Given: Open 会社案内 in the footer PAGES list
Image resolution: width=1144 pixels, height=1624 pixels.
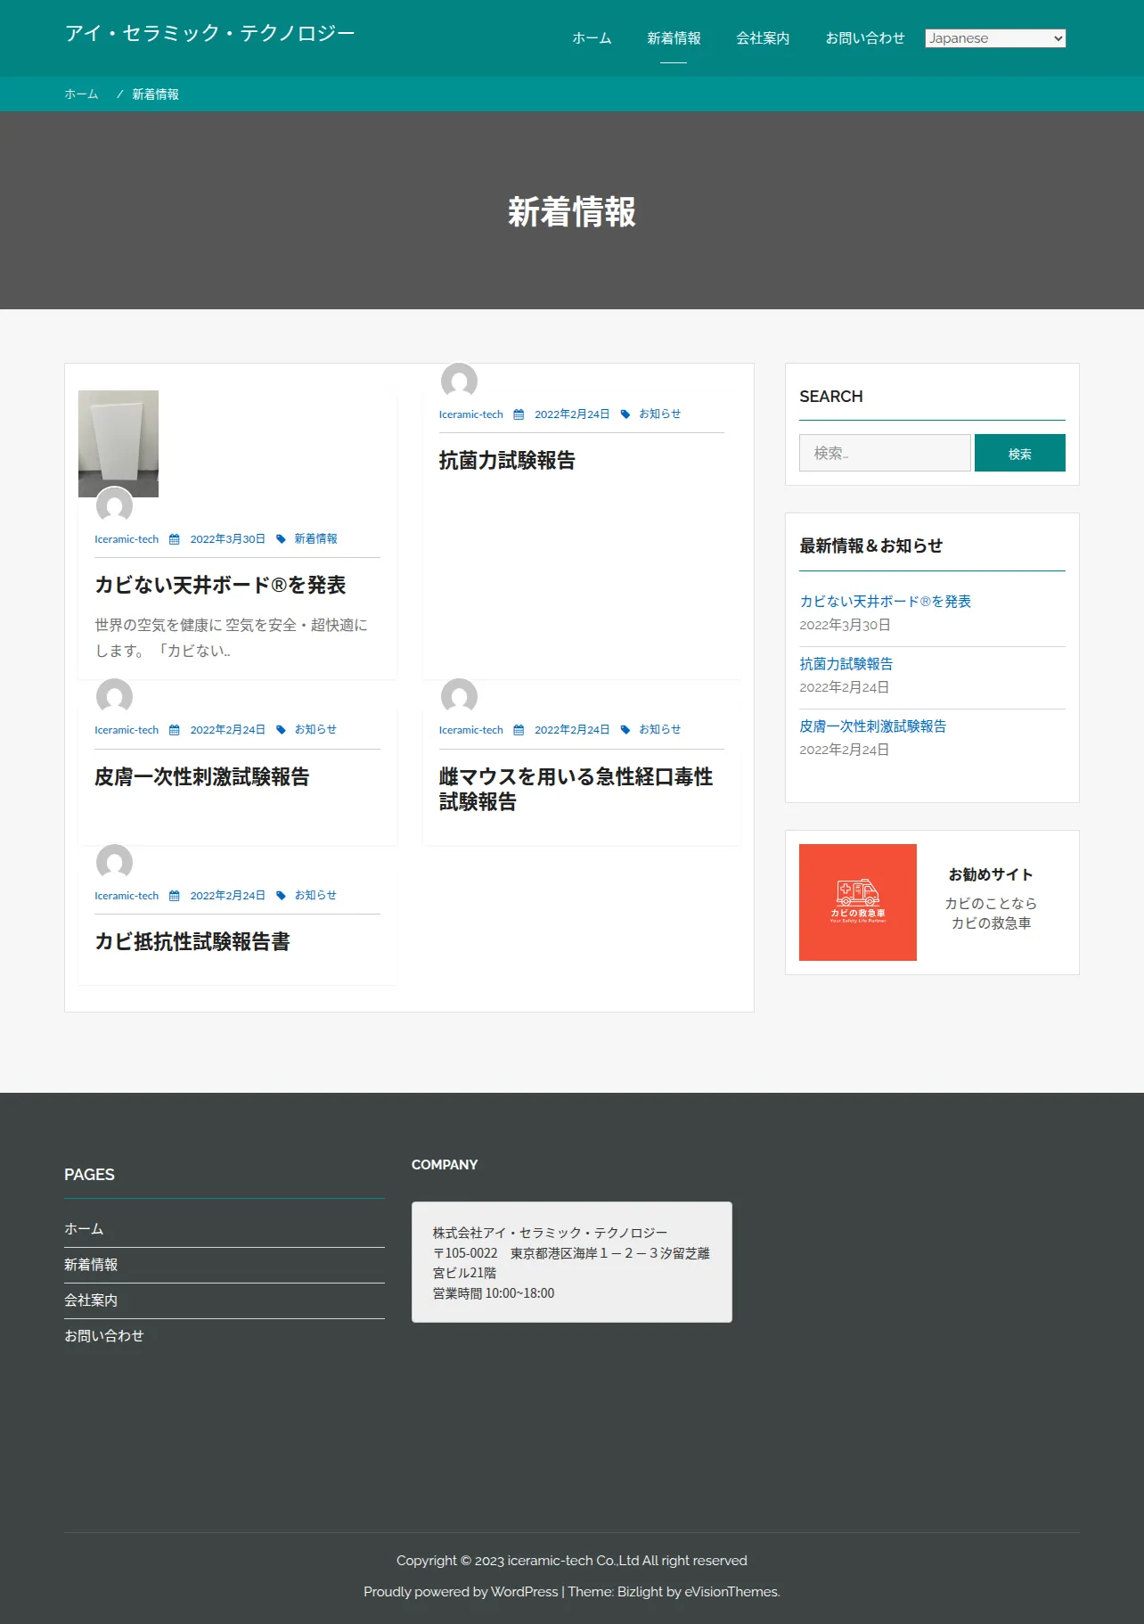Looking at the screenshot, I should click(91, 1300).
